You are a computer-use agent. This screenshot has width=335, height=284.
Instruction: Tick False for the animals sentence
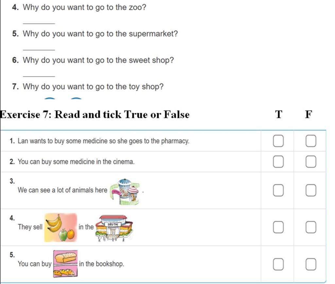point(311,190)
